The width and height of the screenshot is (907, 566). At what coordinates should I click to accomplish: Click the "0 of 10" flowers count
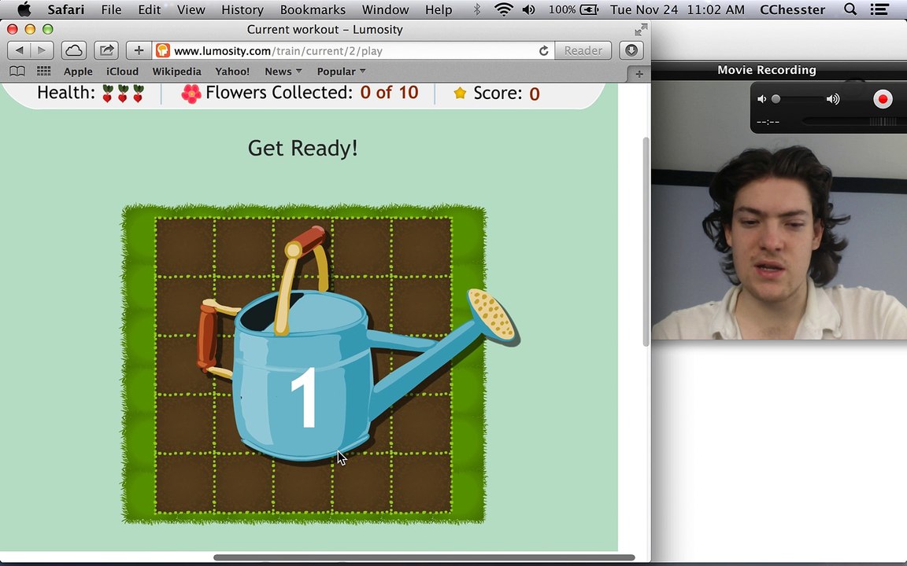click(x=389, y=93)
